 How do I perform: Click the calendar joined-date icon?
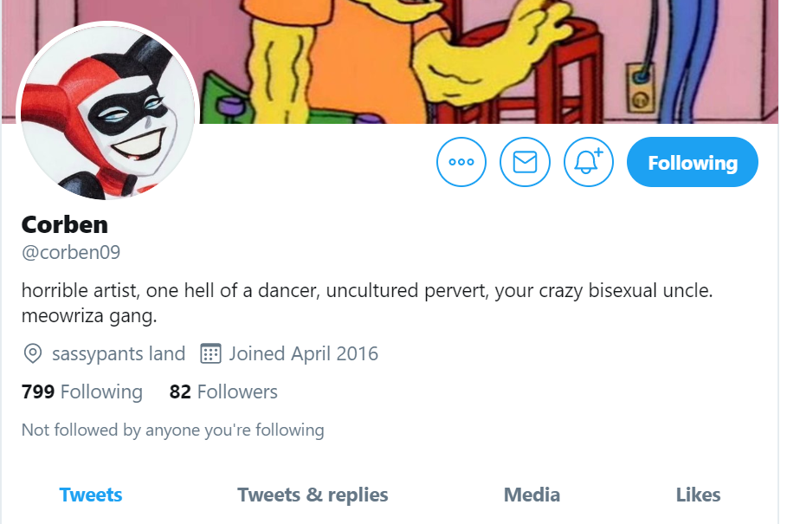click(210, 354)
